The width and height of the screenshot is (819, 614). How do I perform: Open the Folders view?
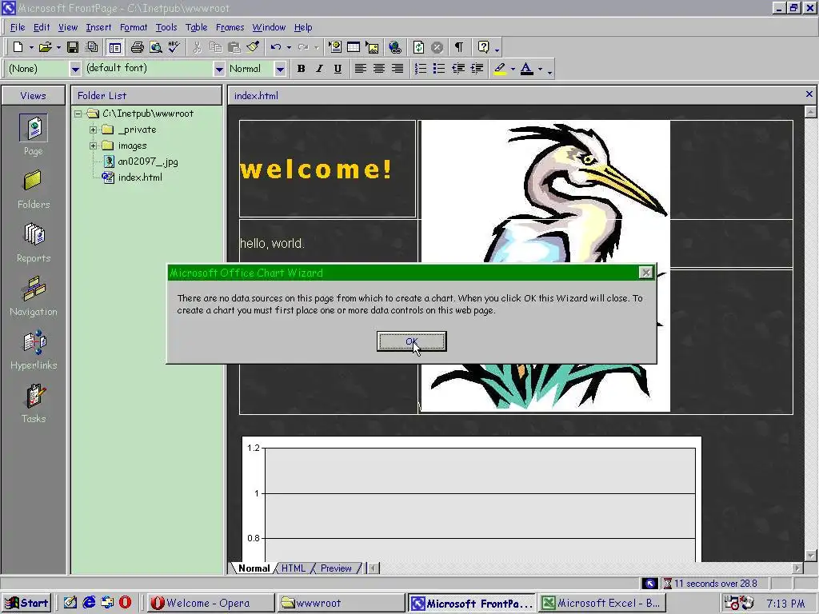tap(33, 189)
